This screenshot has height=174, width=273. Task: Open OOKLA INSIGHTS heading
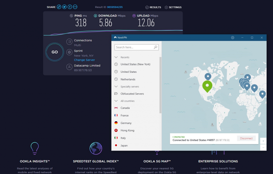coord(35,161)
